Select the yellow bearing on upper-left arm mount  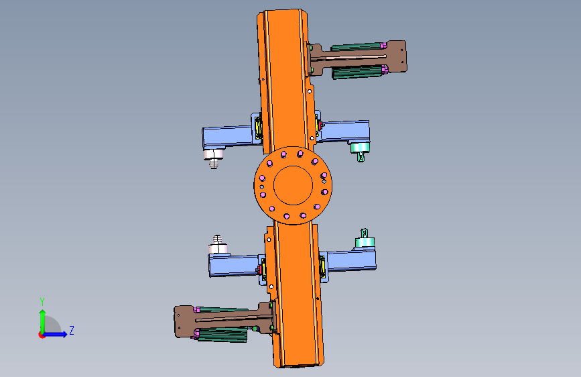click(x=259, y=128)
